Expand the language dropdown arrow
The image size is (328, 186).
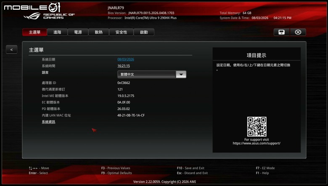181,74
